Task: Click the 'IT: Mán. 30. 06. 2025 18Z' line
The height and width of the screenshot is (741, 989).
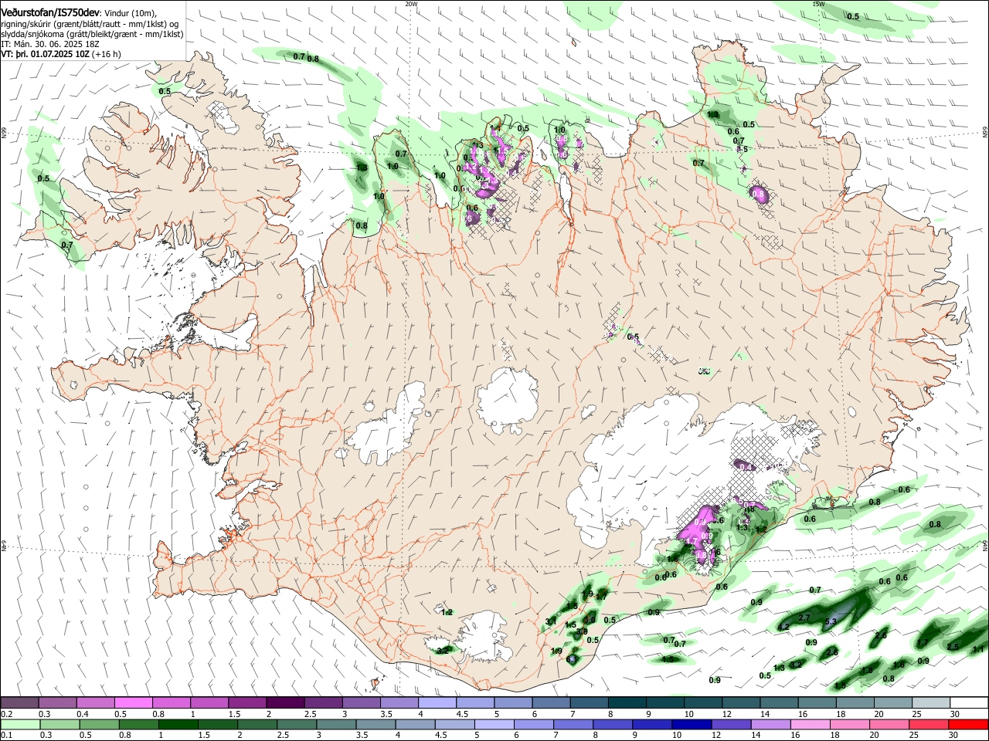Action: (x=50, y=44)
